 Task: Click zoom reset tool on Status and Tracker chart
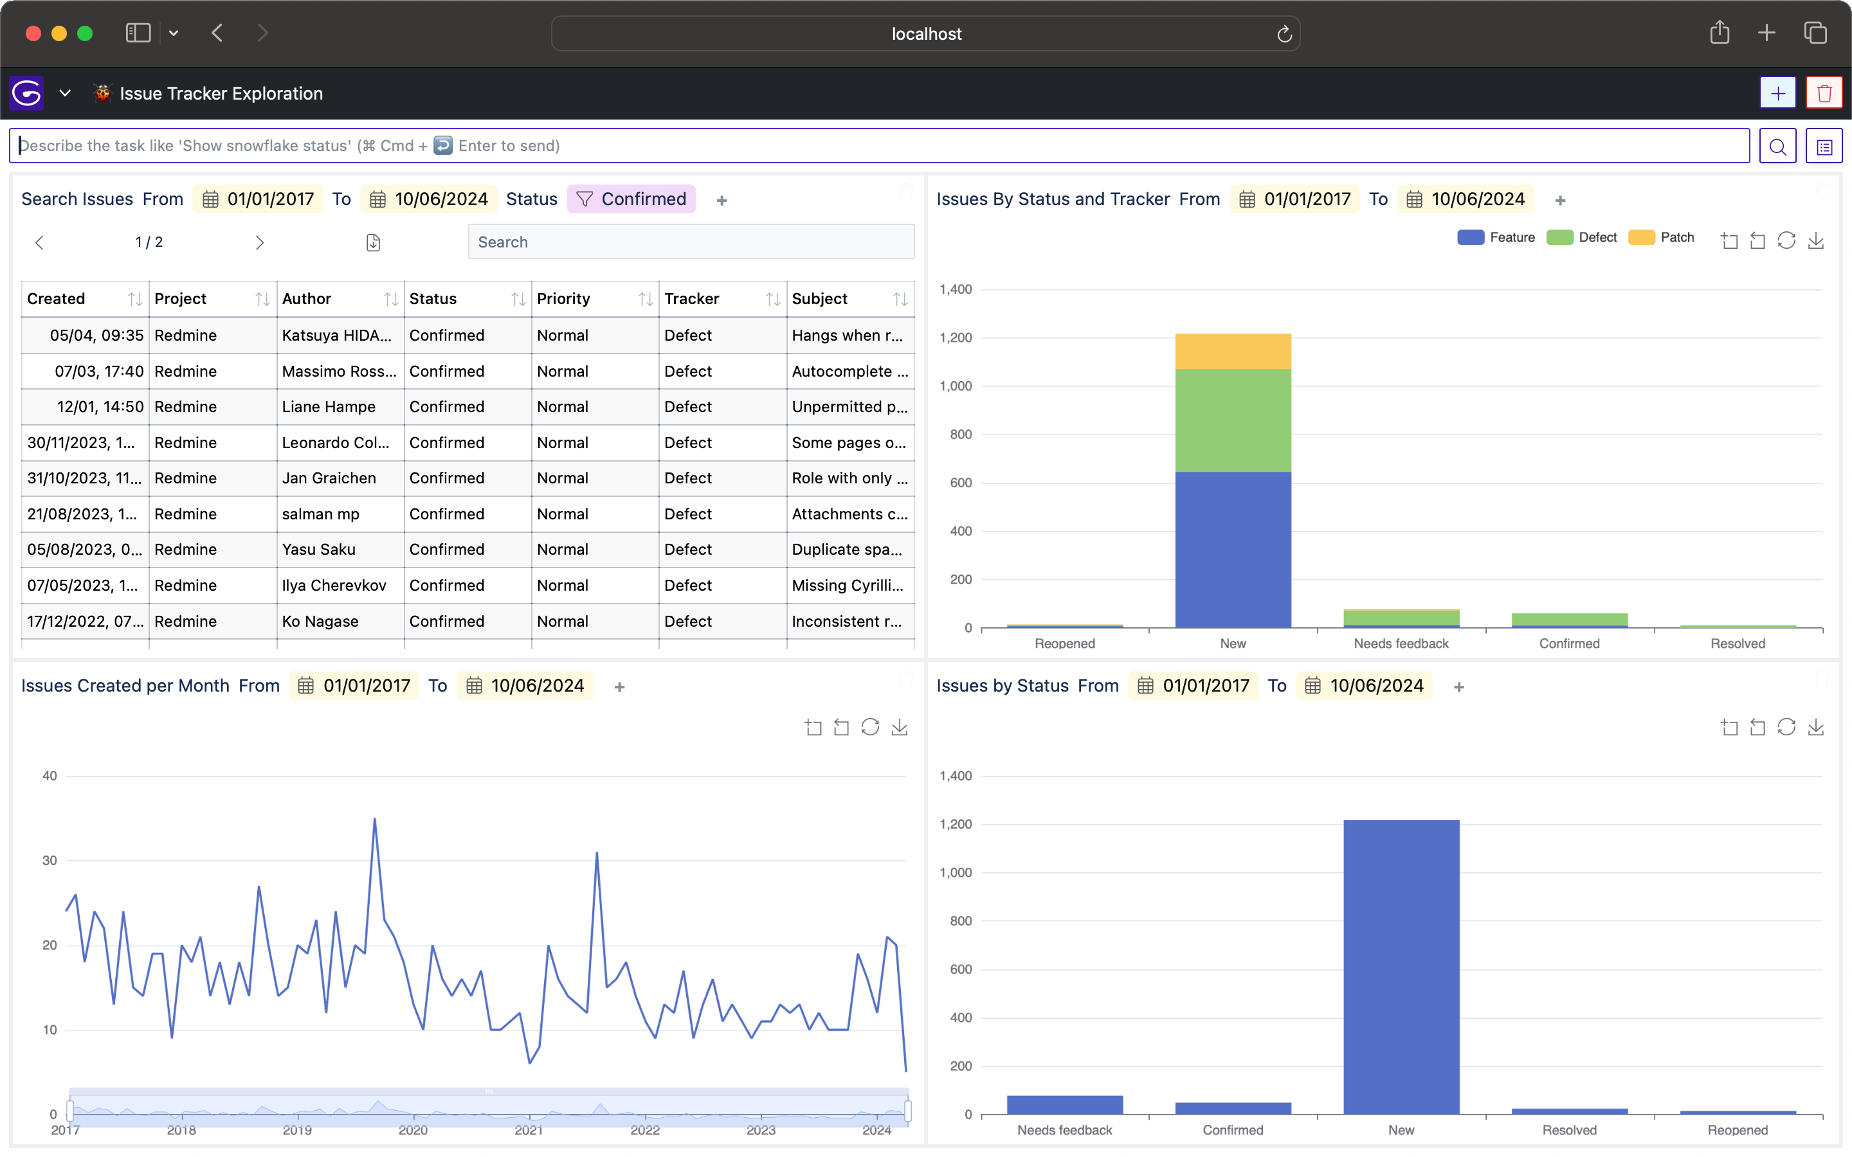(x=1758, y=241)
